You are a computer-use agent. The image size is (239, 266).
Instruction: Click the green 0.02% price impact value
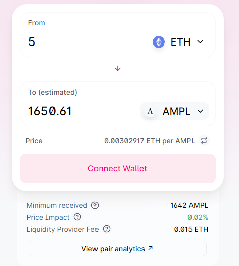point(198,217)
